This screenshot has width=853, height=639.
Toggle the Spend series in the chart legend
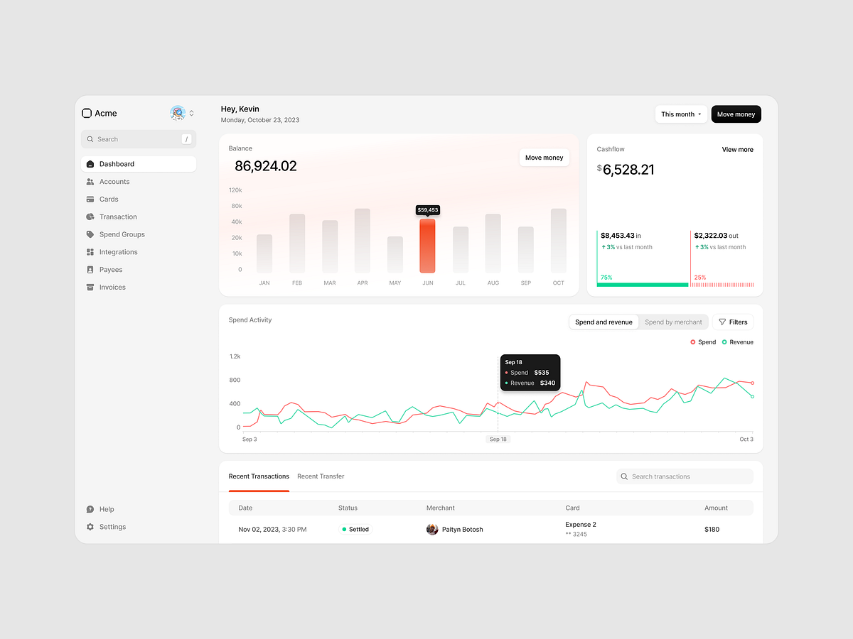[x=702, y=342]
